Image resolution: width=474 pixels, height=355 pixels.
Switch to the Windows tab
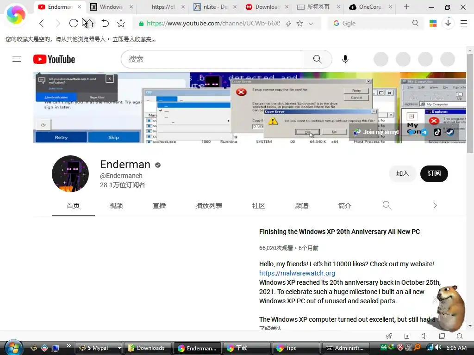(111, 6)
